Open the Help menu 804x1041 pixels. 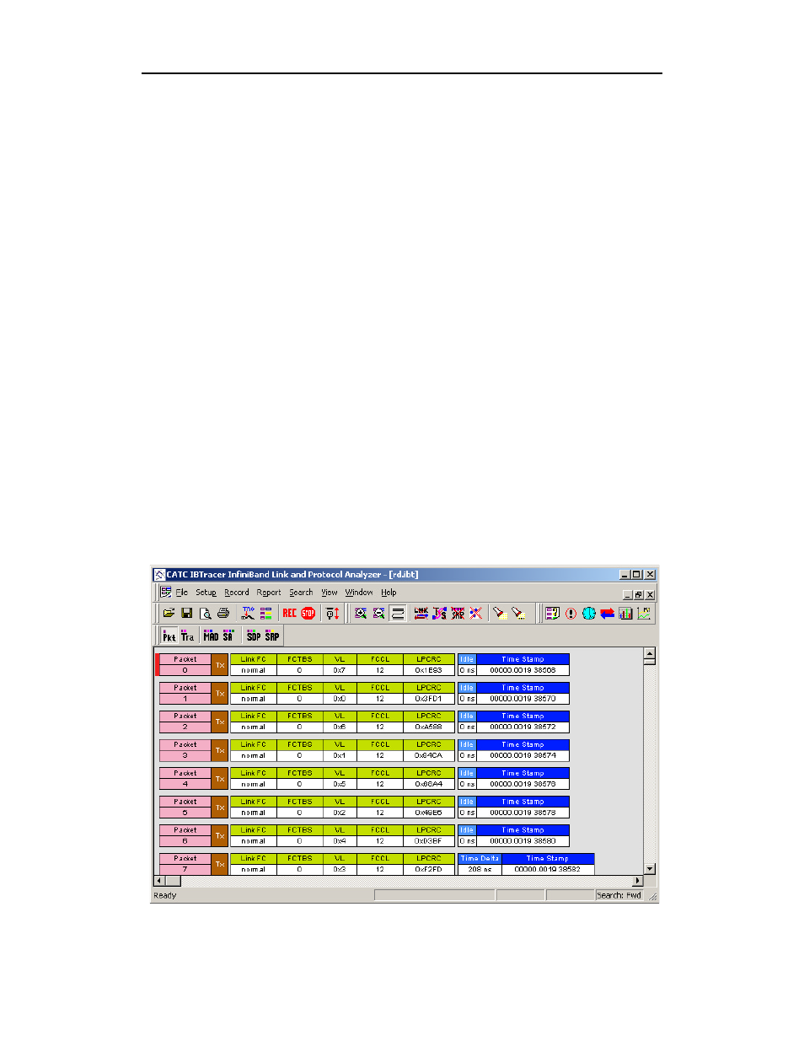[x=389, y=593]
